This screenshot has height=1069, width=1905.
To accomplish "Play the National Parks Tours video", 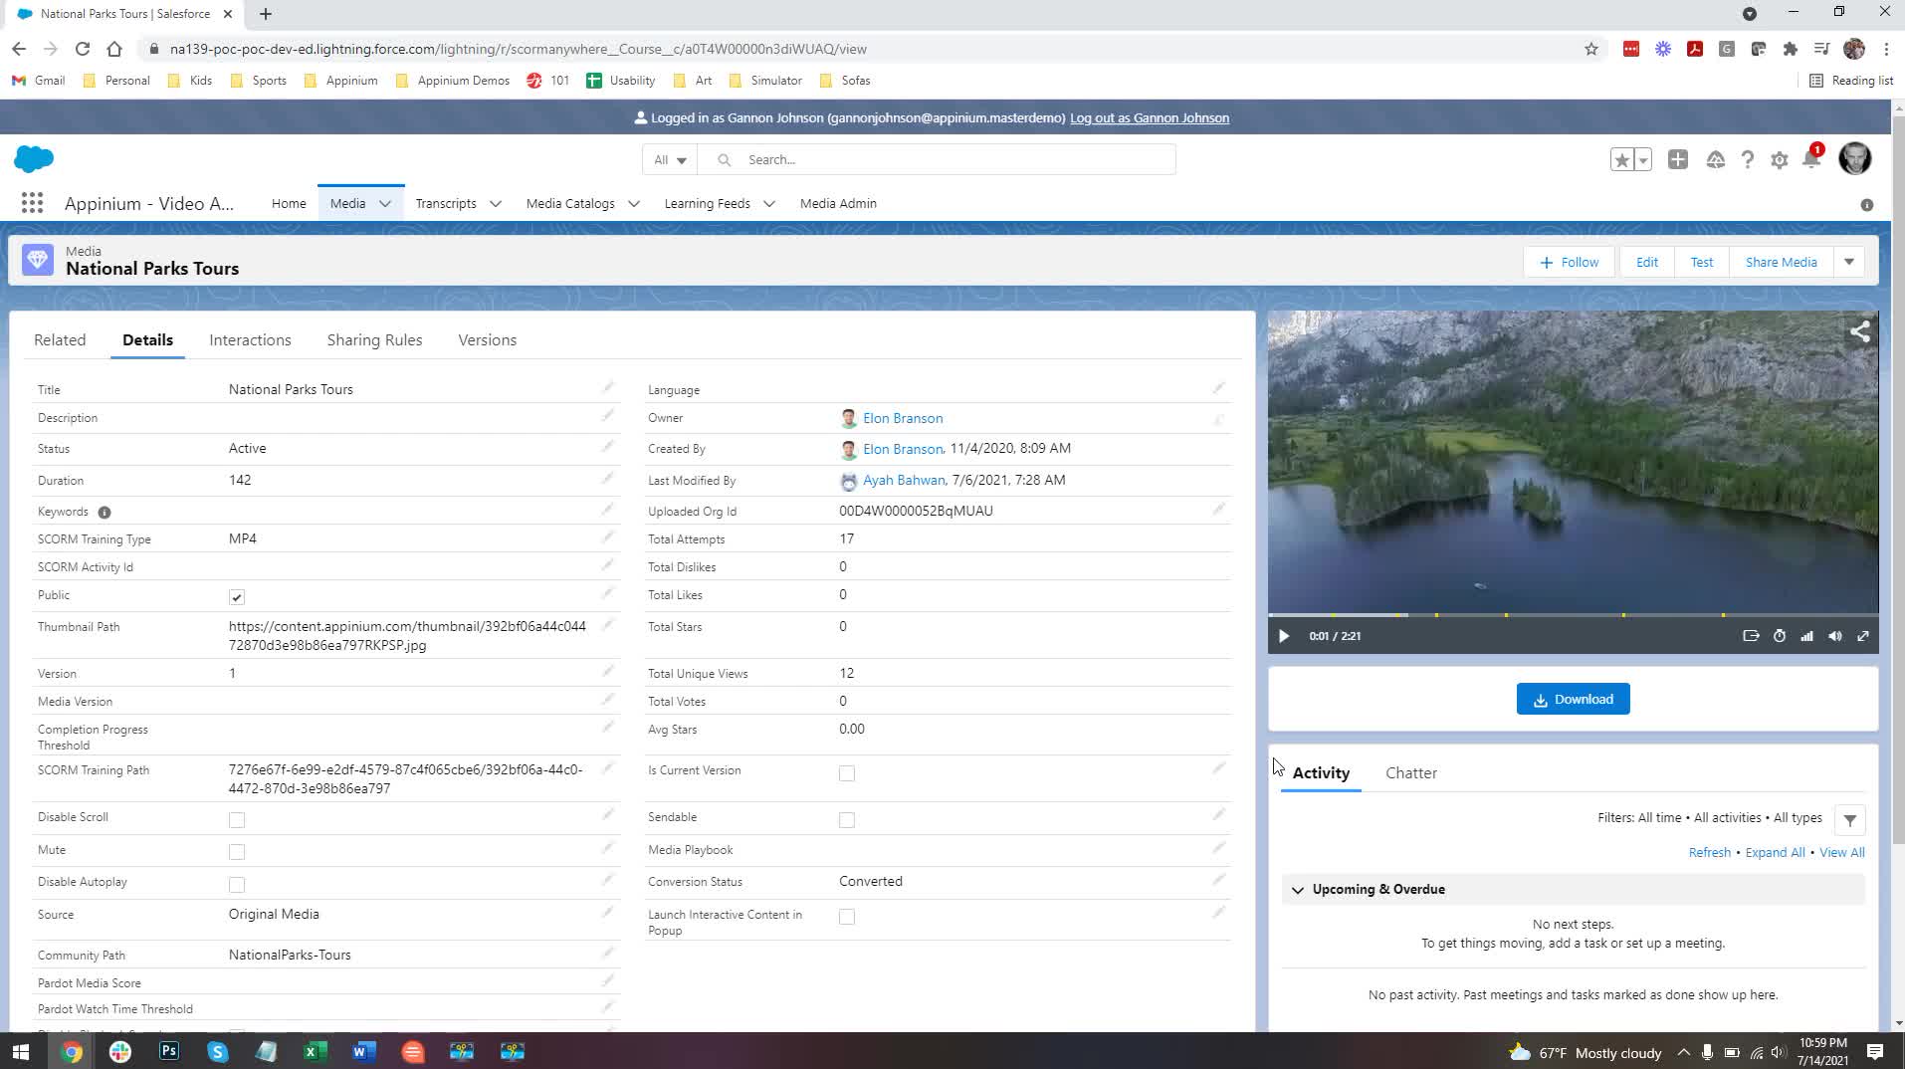I will point(1284,636).
